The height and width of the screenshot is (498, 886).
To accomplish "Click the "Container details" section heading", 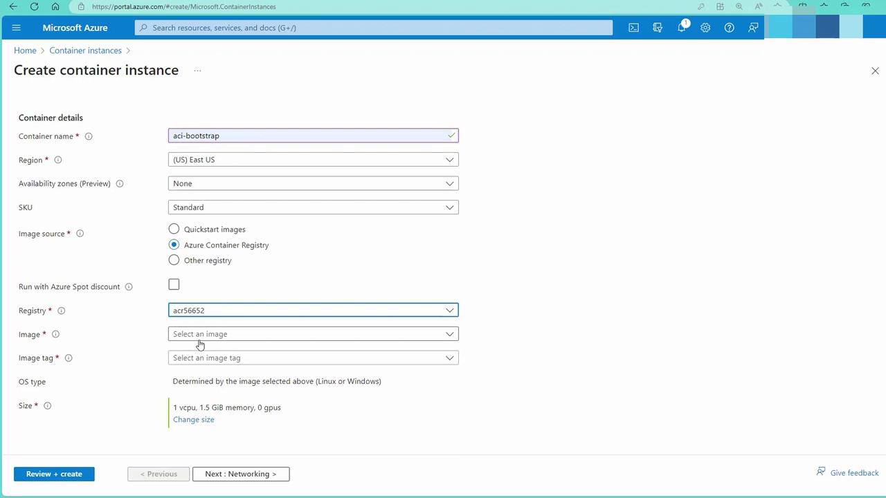I will tap(51, 118).
